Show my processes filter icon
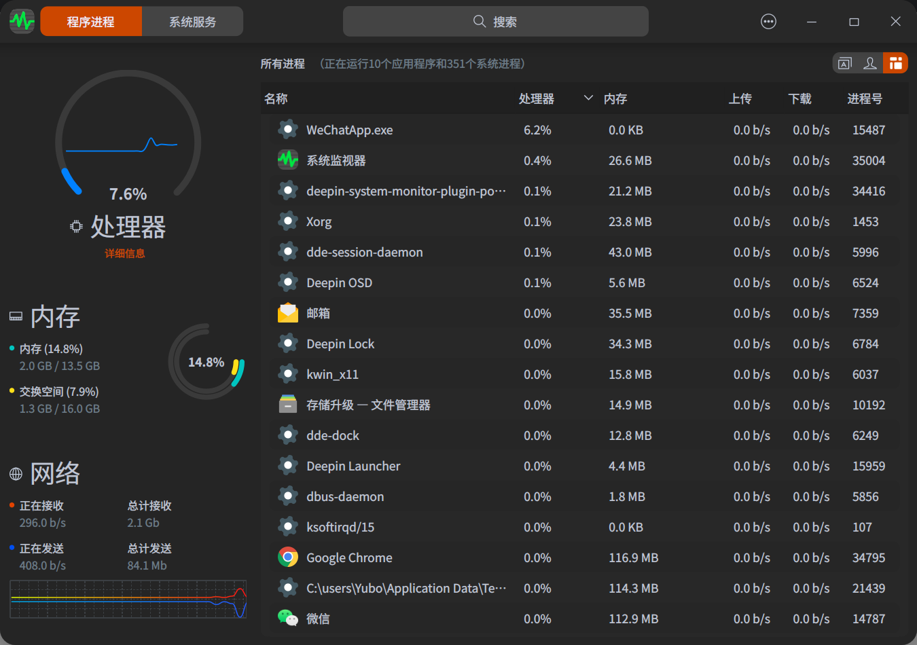The image size is (917, 645). (x=870, y=63)
